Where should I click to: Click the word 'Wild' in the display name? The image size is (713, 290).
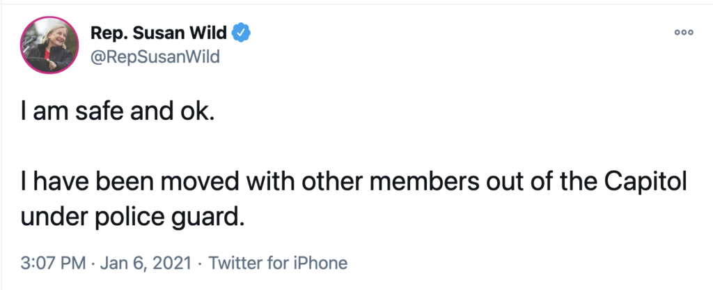(212, 33)
